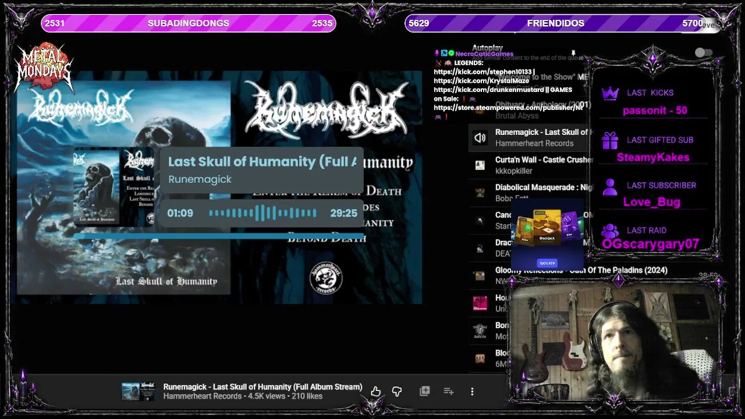Click the total duration 29:25 in overlay
745x419 pixels.
343,214
